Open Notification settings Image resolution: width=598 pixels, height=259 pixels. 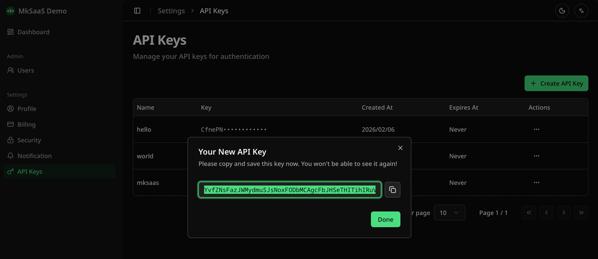tap(34, 156)
